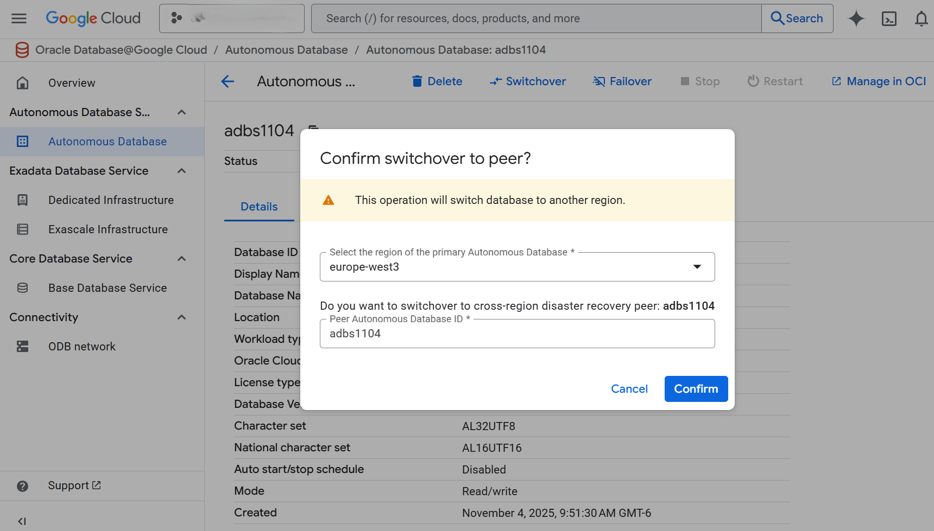This screenshot has height=531, width=934.
Task: Open the primary region dropdown
Action: [x=697, y=266]
